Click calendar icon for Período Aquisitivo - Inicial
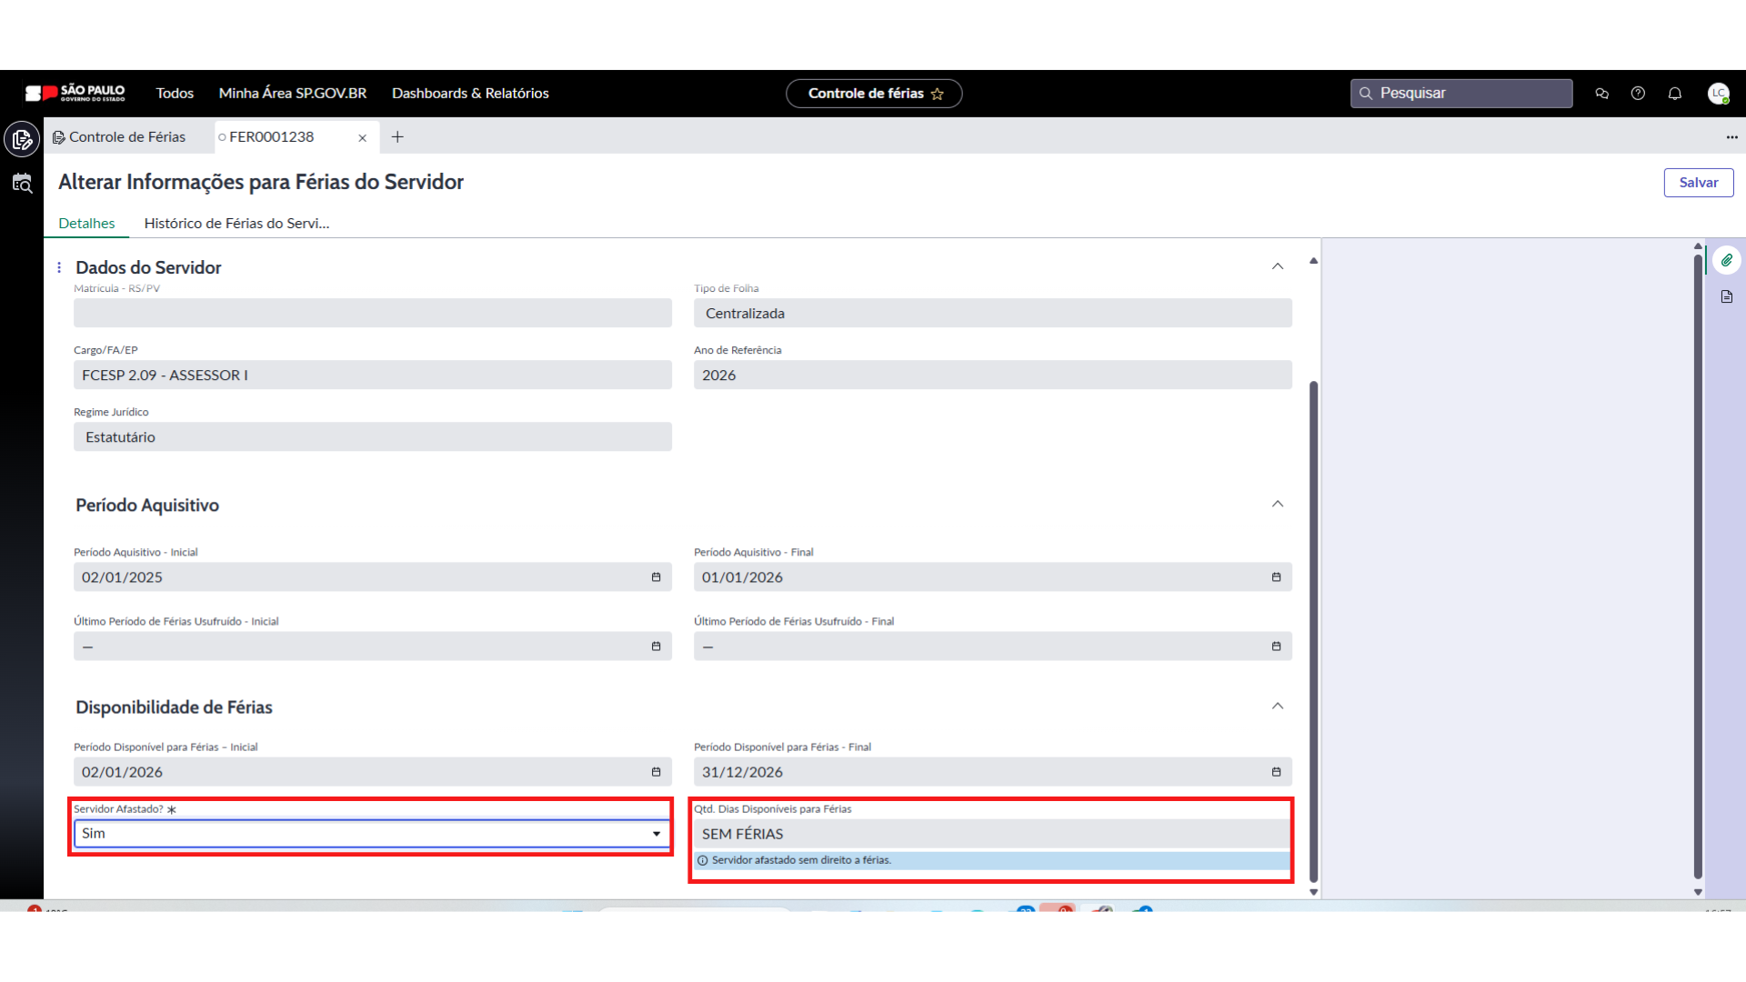Screen dimensions: 1746x982 click(656, 577)
